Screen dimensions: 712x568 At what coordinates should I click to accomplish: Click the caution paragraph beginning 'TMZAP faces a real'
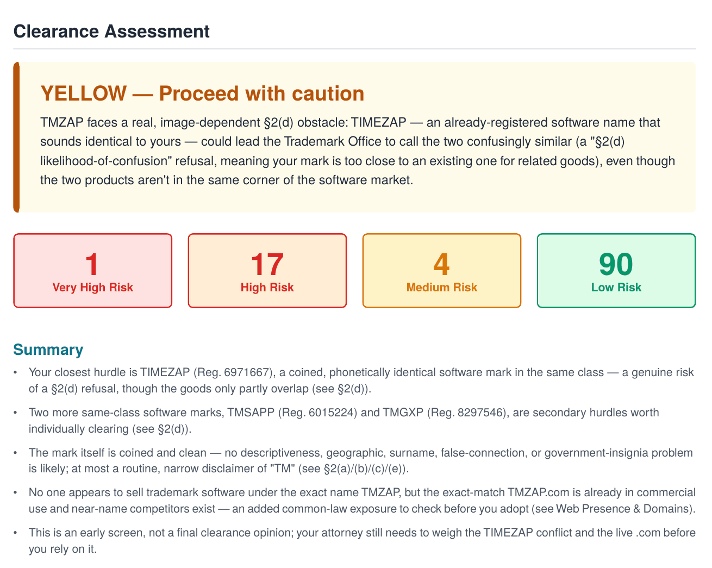coord(358,151)
